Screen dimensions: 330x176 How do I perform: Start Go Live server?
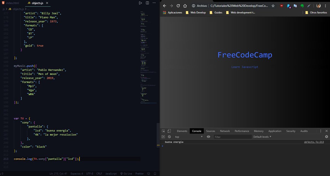pyautogui.click(x=126, y=174)
